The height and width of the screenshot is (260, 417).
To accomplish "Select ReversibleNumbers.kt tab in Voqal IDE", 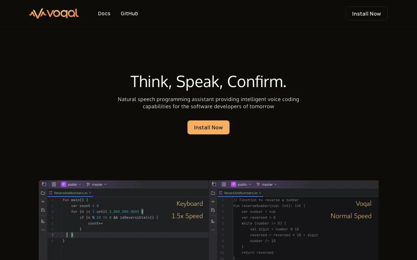I will 240,193.
